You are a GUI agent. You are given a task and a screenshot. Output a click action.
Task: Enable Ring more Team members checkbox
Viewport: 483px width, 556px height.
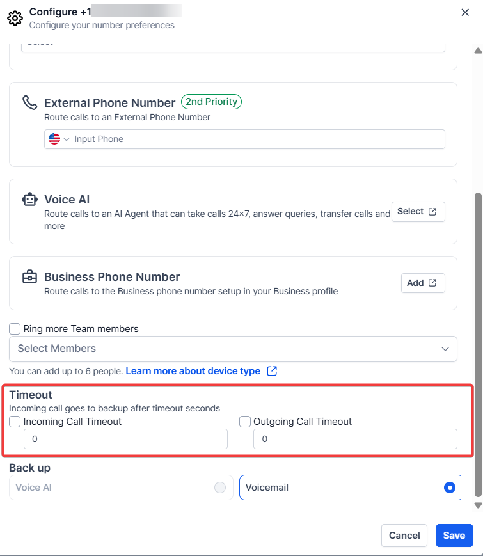coord(15,329)
